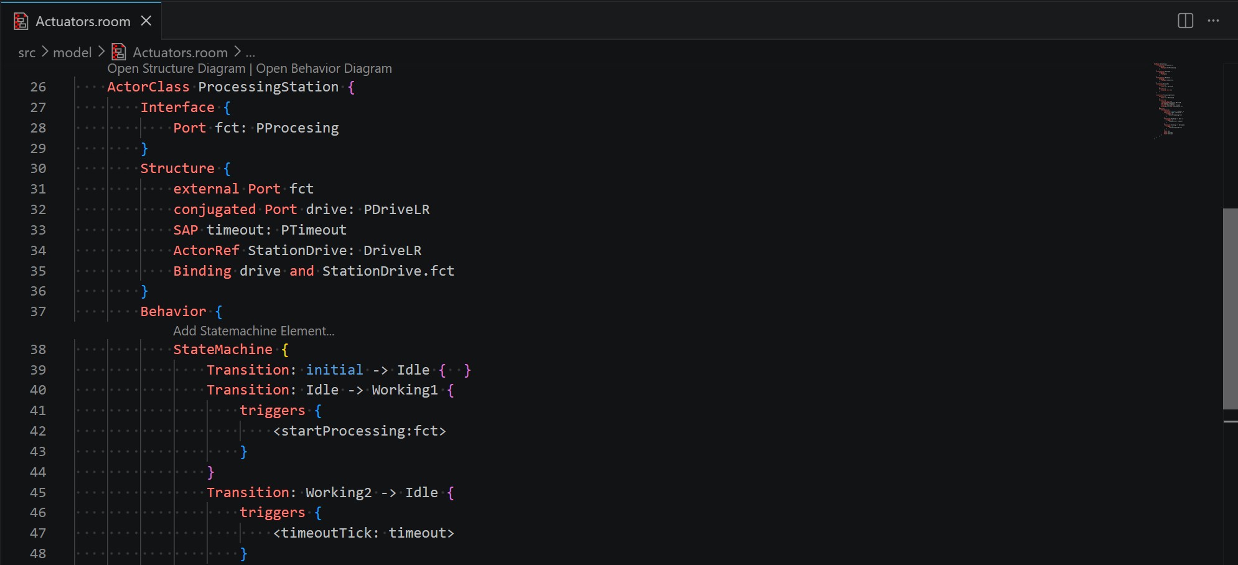Click the <startProcessing:fct> trigger text

(x=360, y=431)
